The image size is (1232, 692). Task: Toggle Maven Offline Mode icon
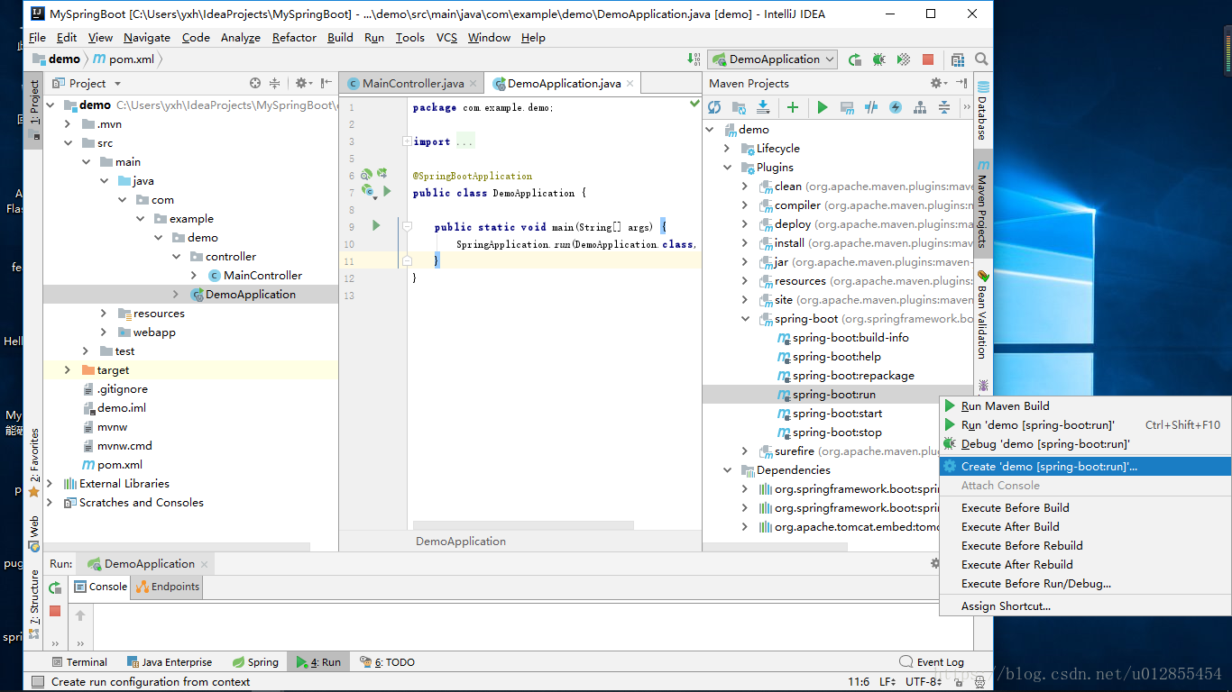(871, 107)
